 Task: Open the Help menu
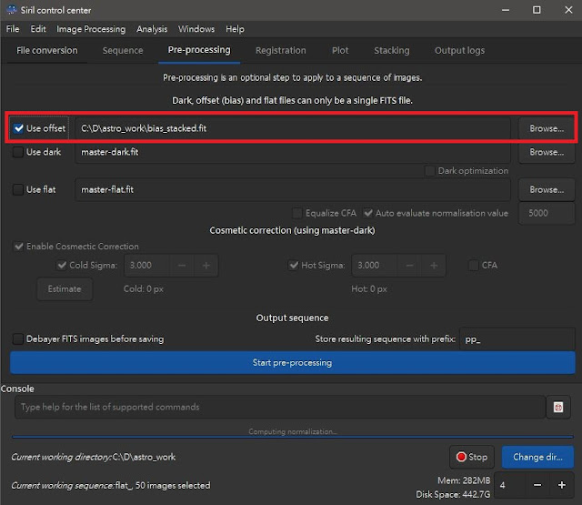(235, 29)
